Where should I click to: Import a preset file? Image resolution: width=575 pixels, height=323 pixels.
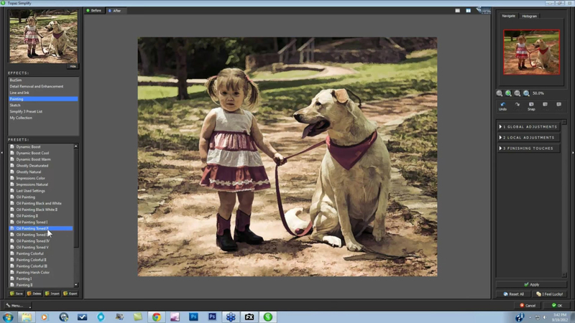tap(52, 294)
